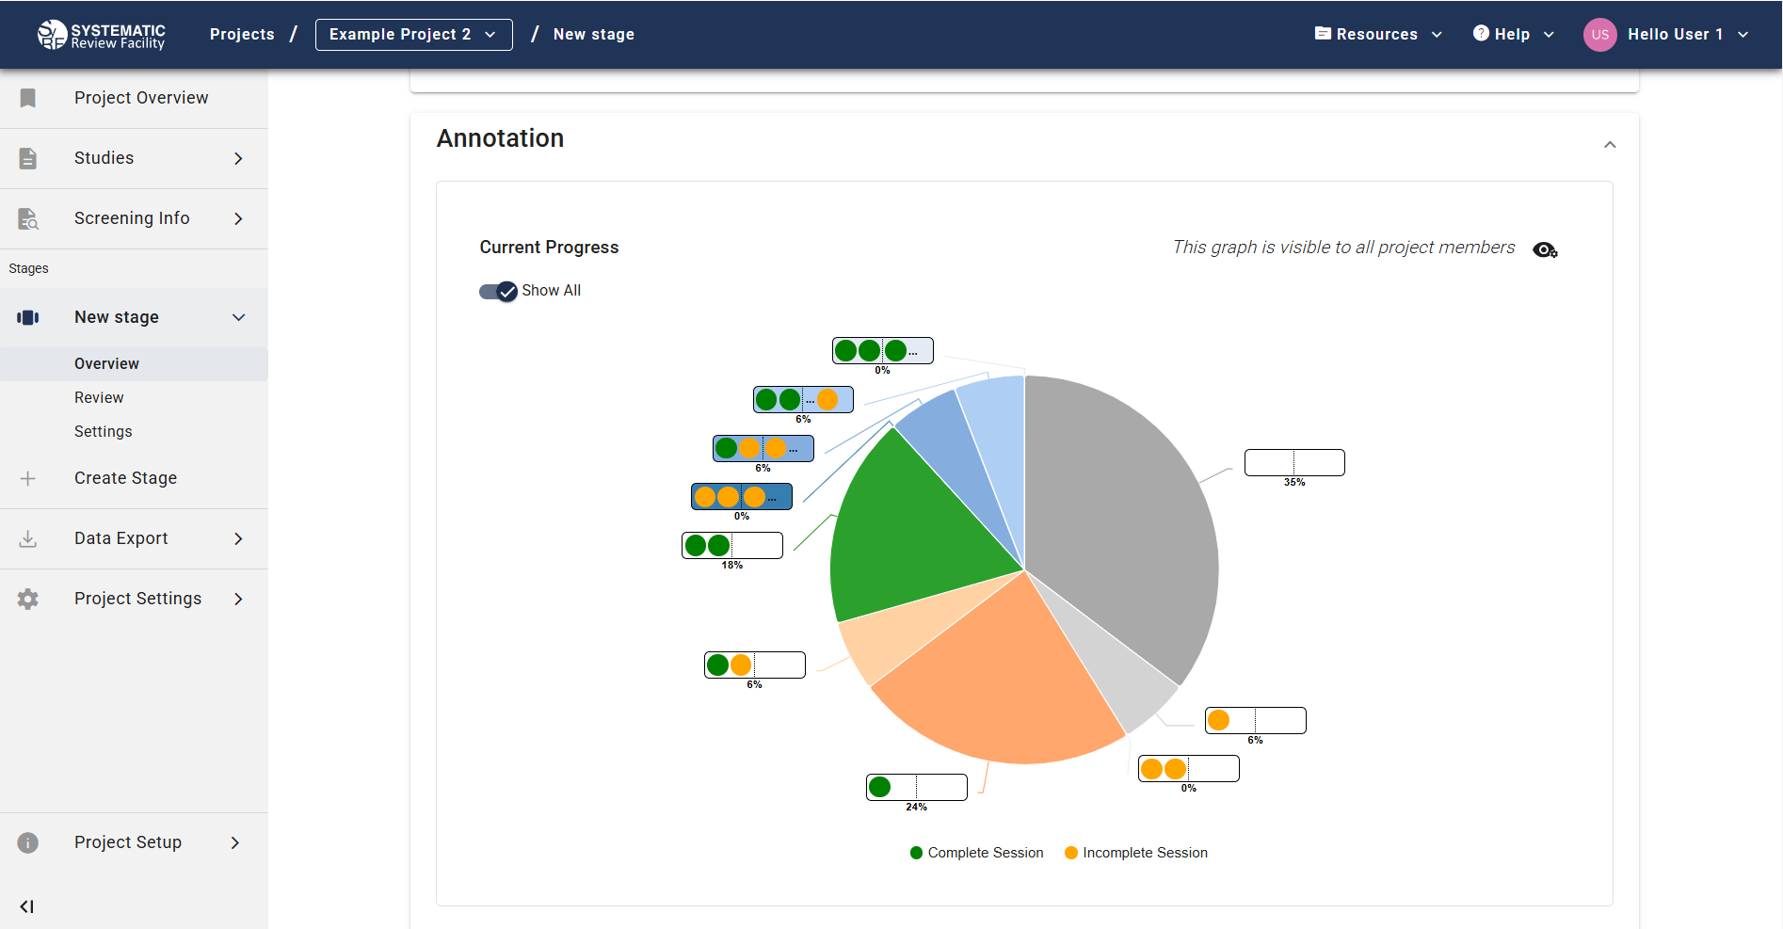Collapse the sidebar using the double-arrow icon

pos(26,906)
